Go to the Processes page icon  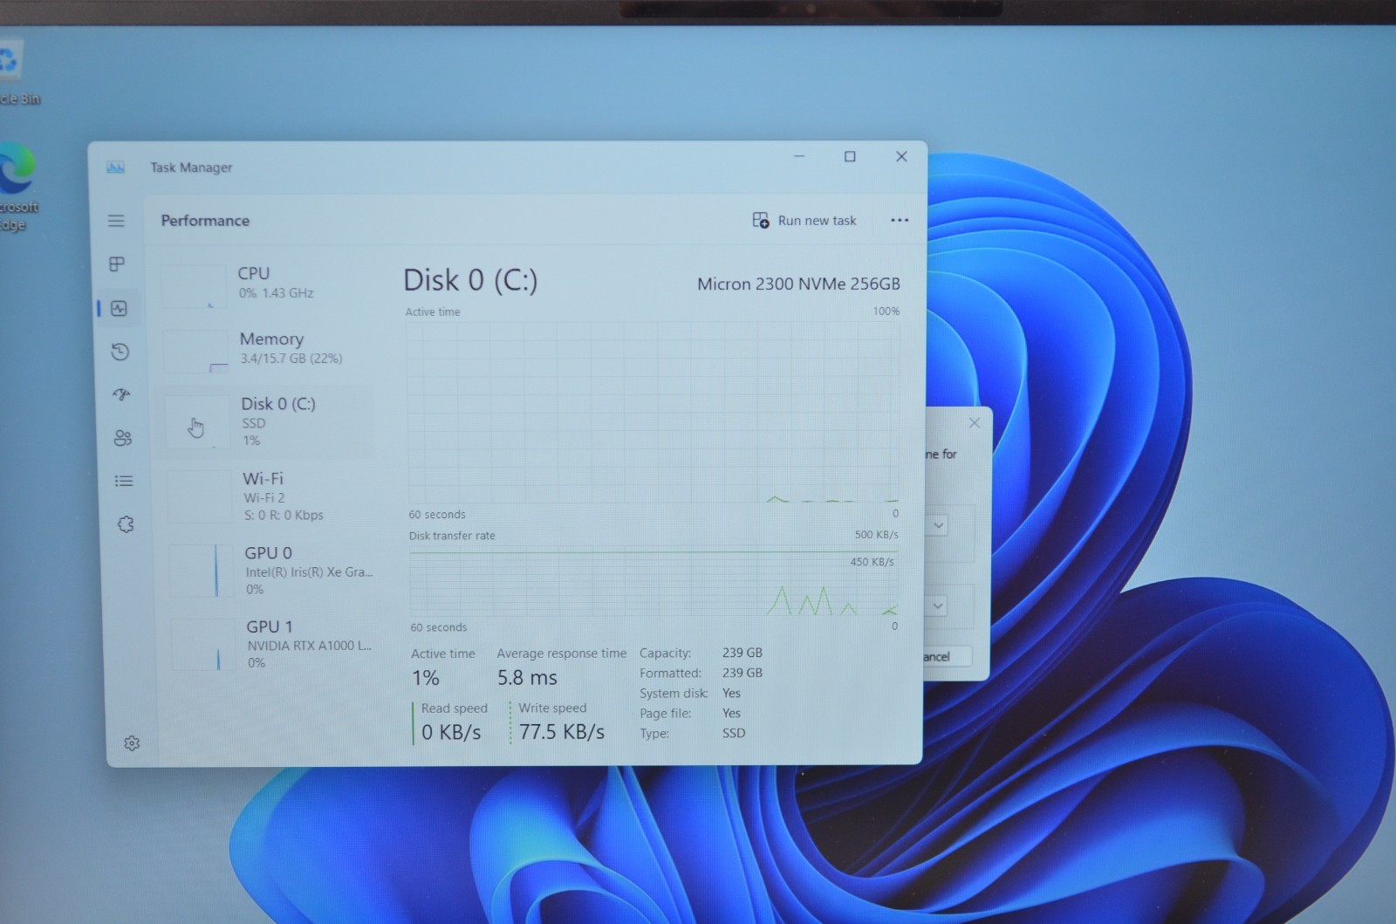click(117, 264)
